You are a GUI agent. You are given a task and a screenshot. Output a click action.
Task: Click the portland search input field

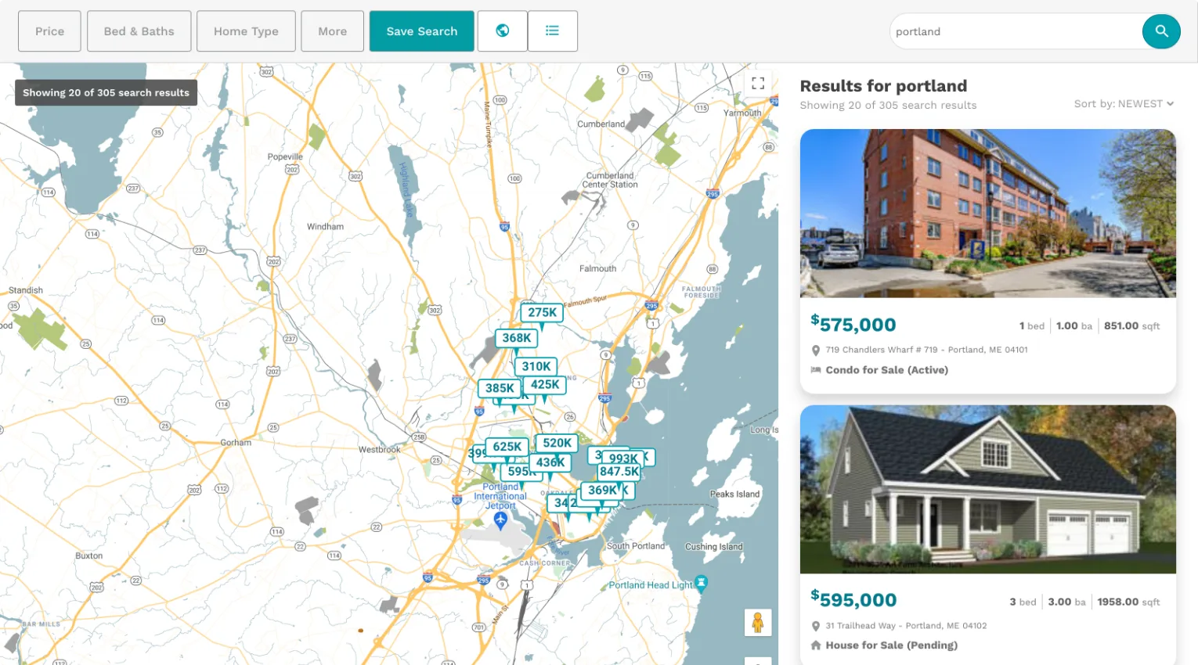coord(1014,32)
